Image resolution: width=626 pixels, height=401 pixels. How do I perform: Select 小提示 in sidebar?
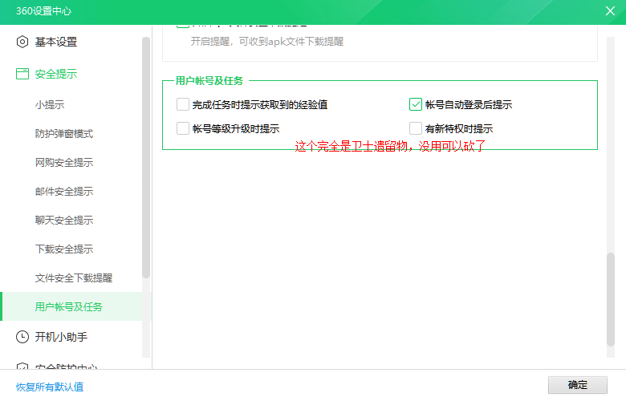50,105
